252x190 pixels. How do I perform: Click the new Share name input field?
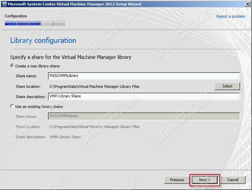coord(144,76)
